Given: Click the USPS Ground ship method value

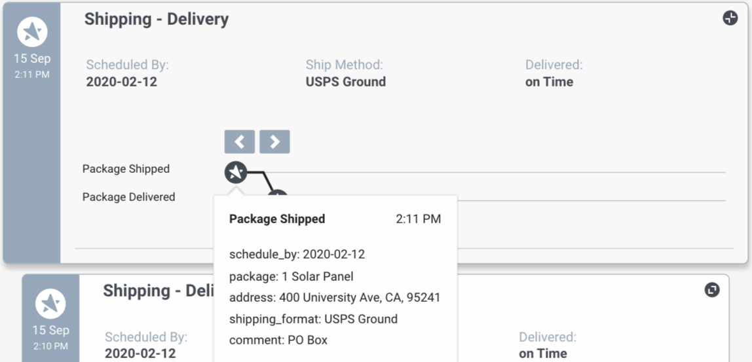Looking at the screenshot, I should 346,82.
